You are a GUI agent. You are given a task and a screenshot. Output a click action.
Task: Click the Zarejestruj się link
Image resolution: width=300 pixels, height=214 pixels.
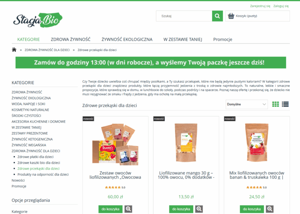coord(260,6)
